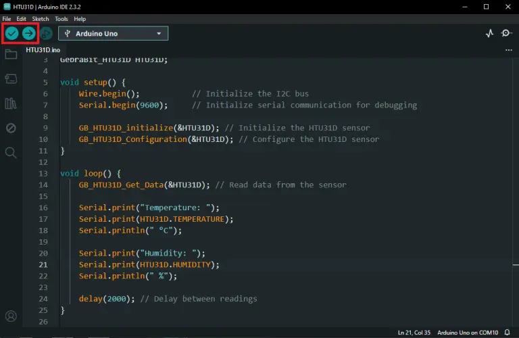Open the Sketchbook folder panel
This screenshot has height=338, width=519.
tap(11, 54)
